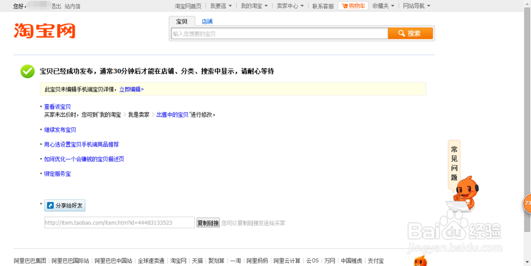Open 联系客服 in top bar
Screen dimensions: 531x266
point(323,6)
